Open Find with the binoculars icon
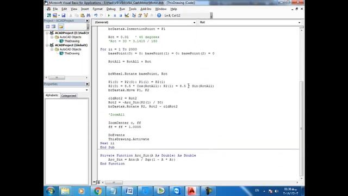The image size is (348, 196). tap(88, 15)
